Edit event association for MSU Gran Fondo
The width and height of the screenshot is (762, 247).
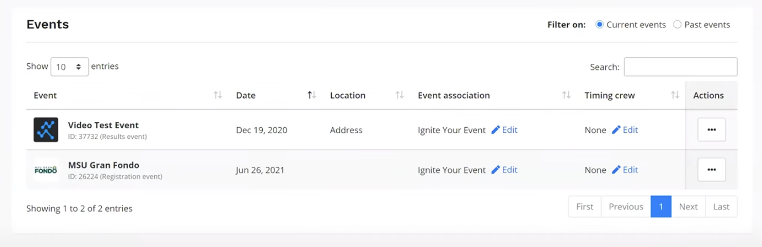pyautogui.click(x=504, y=170)
